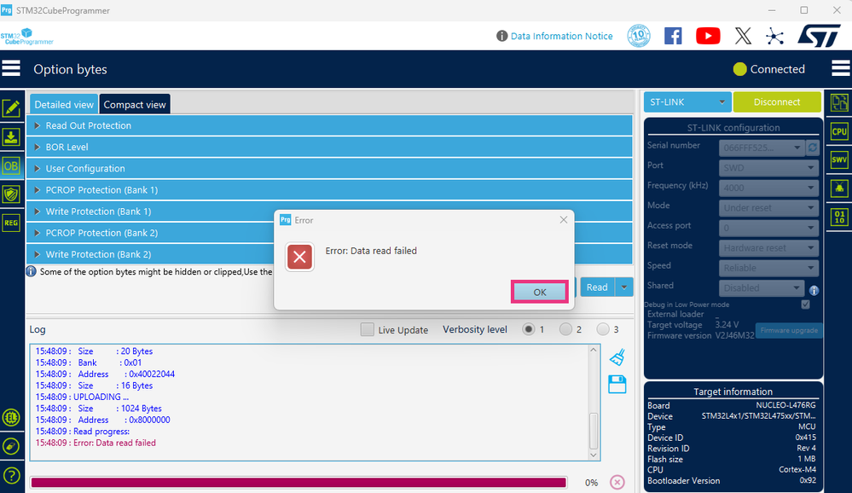
Task: Open the Port SWD dropdown
Action: [769, 168]
